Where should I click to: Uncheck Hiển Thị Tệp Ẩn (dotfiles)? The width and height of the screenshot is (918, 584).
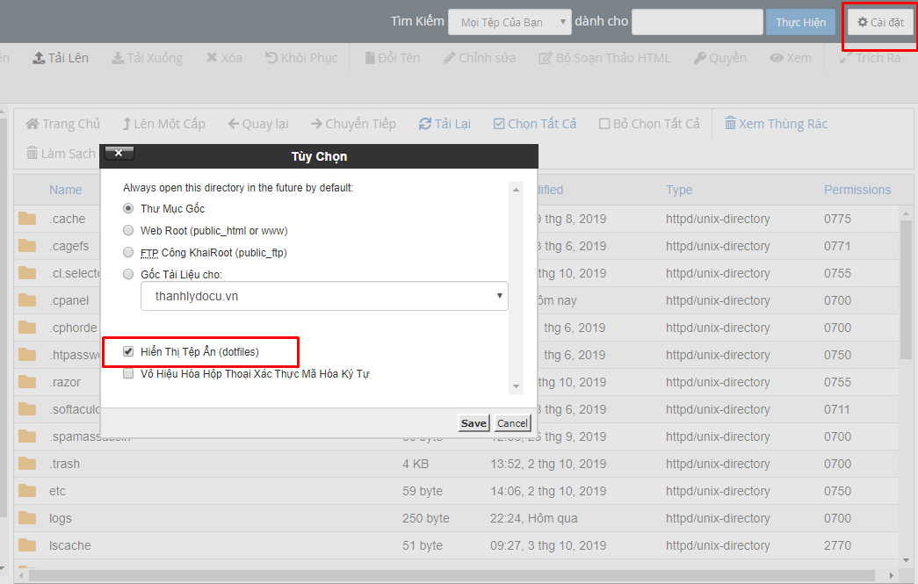[128, 351]
